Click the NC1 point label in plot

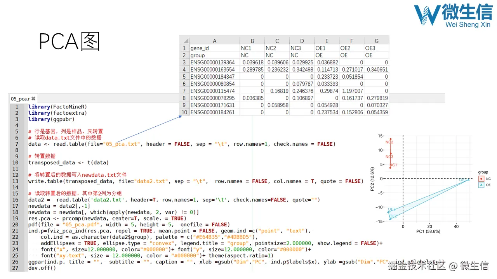(393, 165)
